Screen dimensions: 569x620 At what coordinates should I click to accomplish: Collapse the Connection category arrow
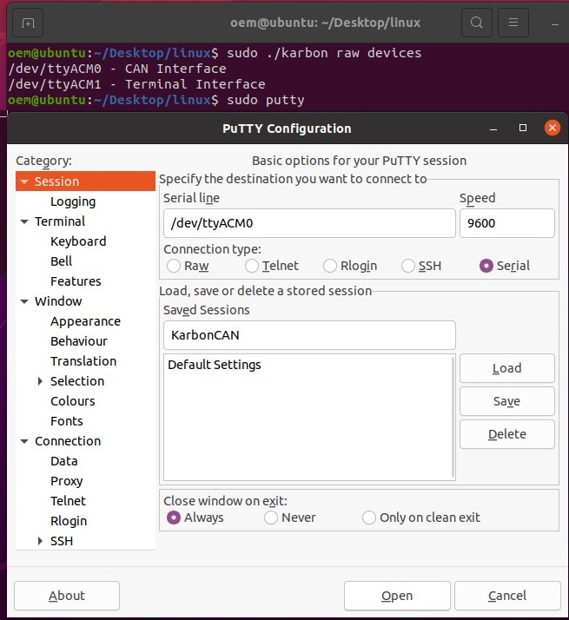pyautogui.click(x=24, y=441)
